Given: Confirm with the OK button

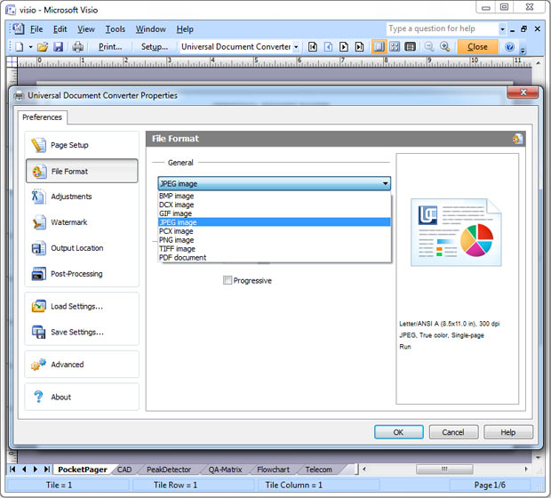Looking at the screenshot, I should (x=398, y=432).
